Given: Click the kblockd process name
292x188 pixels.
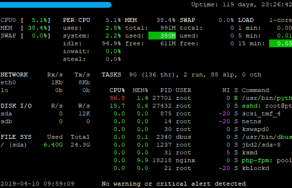Looking at the screenshot, I should [x=255, y=168].
